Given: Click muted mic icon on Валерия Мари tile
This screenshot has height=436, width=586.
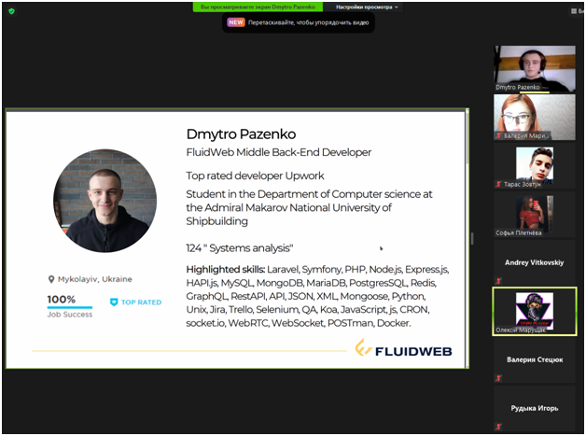Looking at the screenshot, I should (498, 136).
